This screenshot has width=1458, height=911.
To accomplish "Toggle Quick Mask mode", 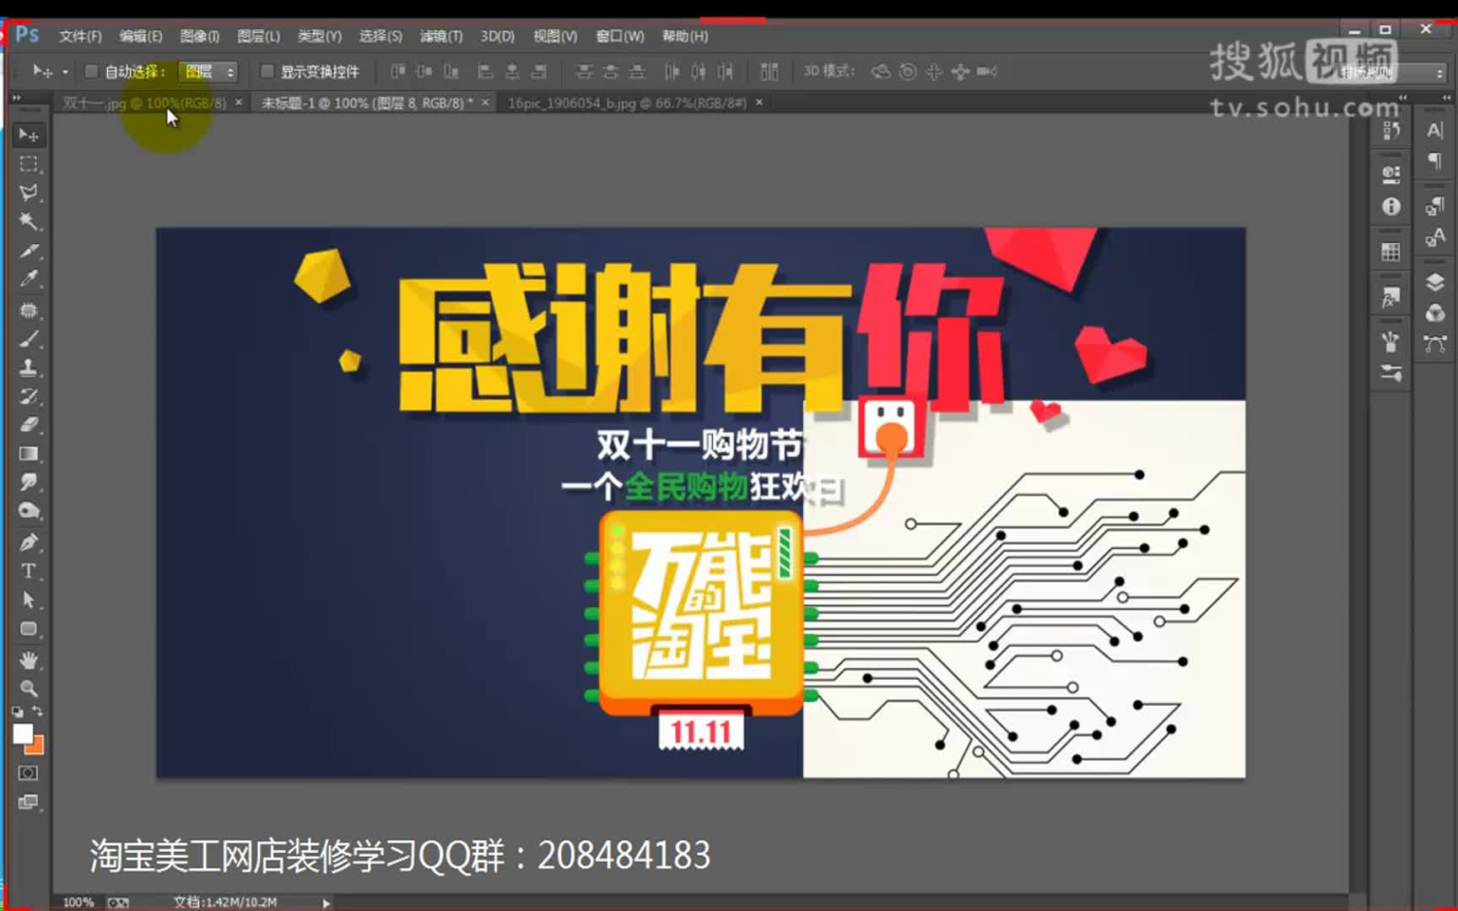I will coord(28,773).
